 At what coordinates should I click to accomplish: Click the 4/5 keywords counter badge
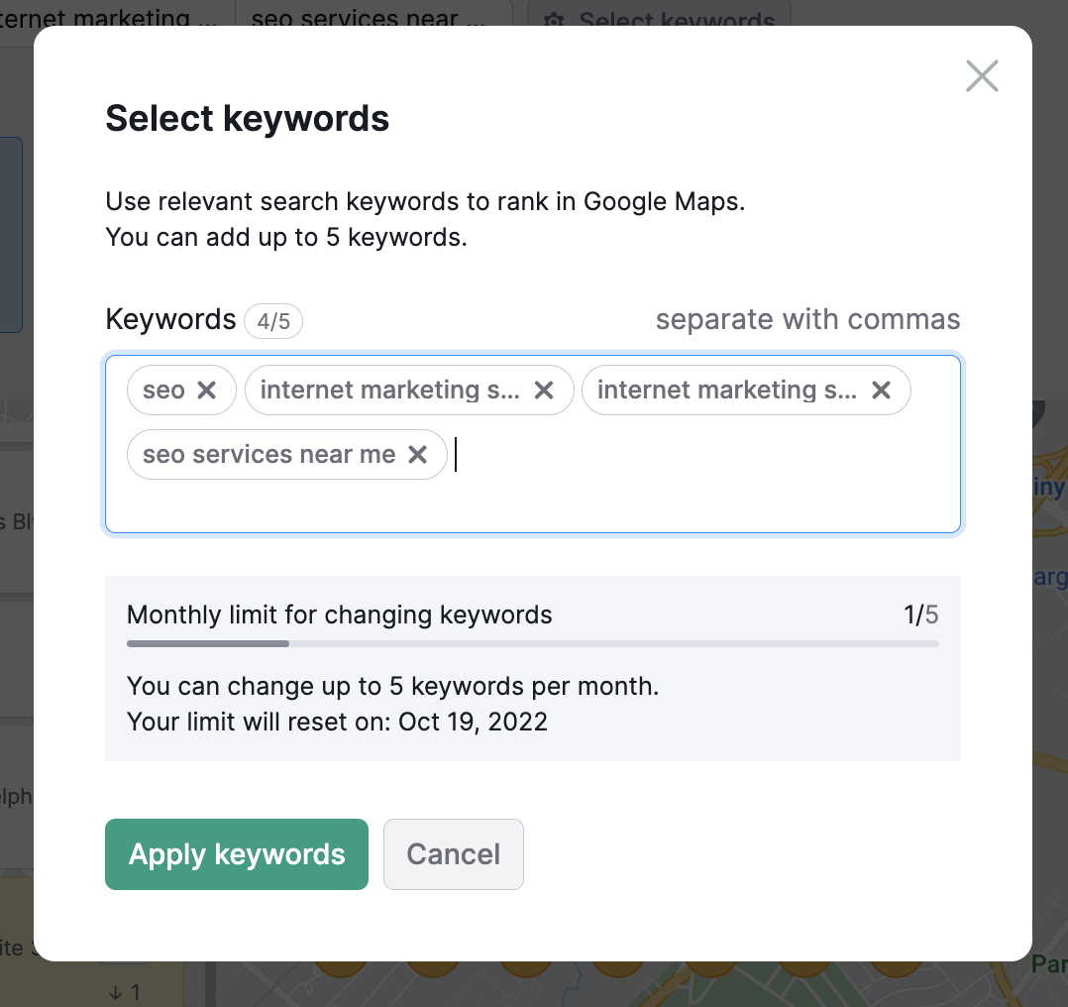point(273,320)
